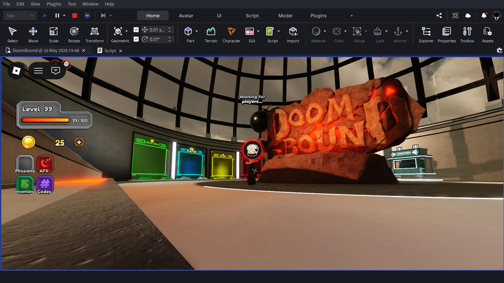Open the Terrain editor
The height and width of the screenshot is (283, 504).
(x=211, y=34)
